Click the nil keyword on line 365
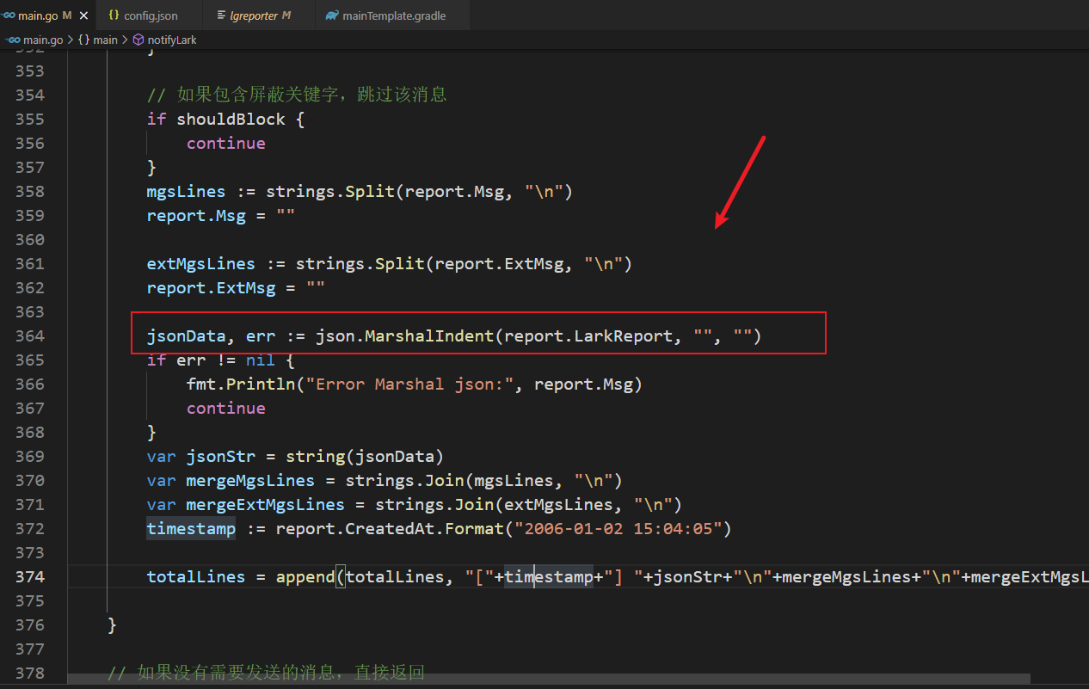 point(261,360)
